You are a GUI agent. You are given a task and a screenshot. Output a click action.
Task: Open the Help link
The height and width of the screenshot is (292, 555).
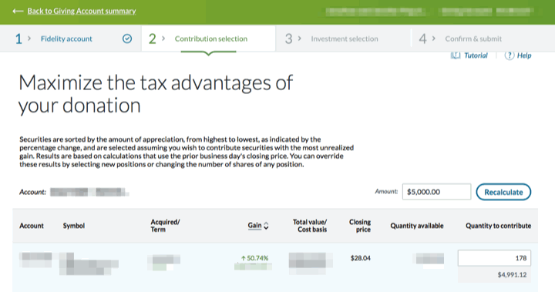(524, 55)
